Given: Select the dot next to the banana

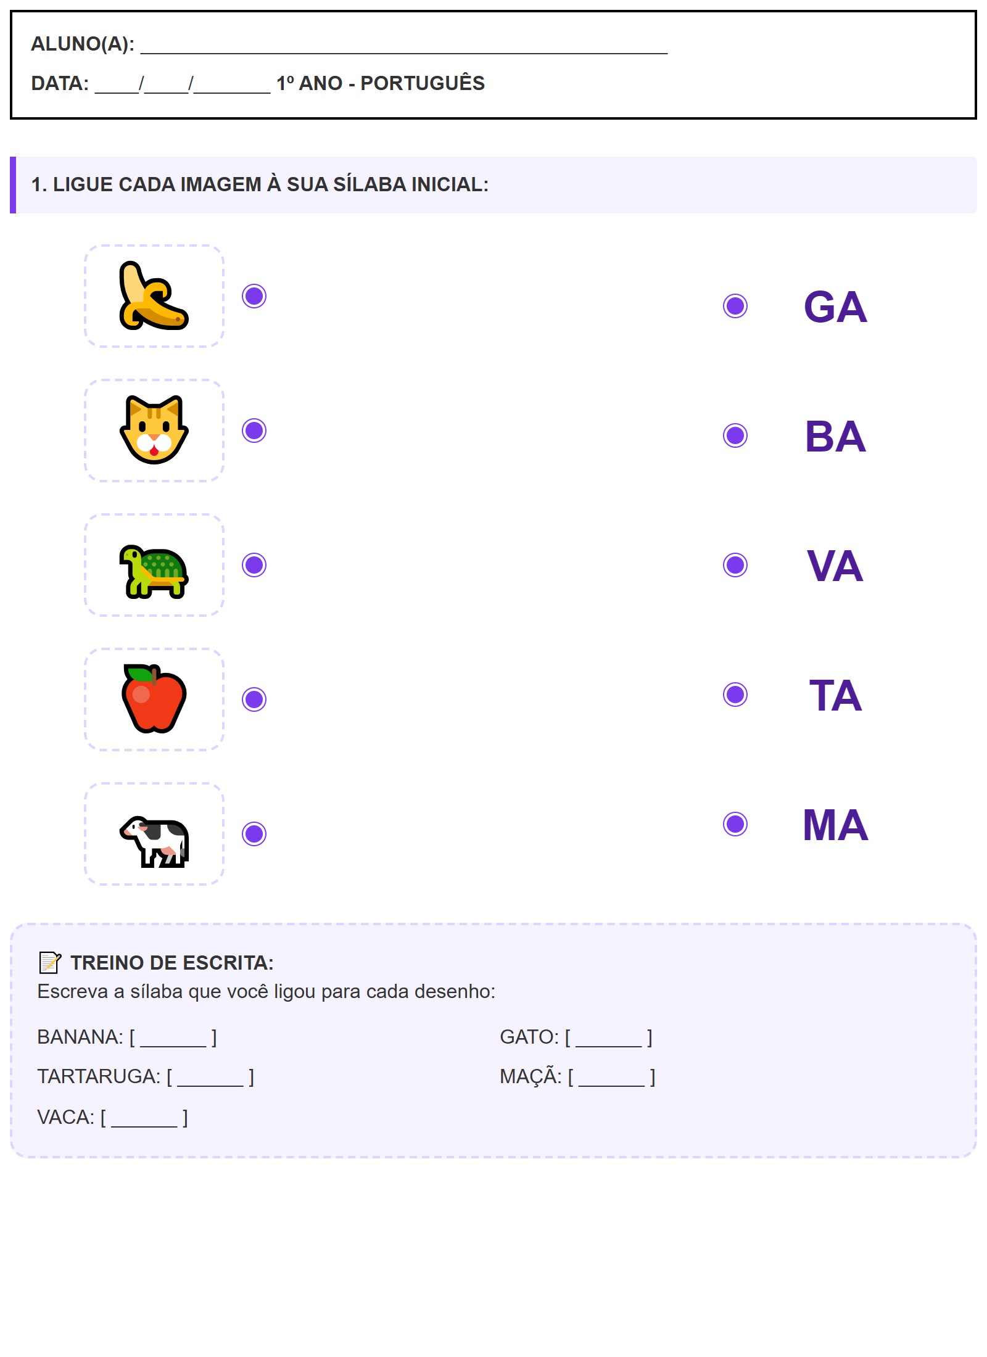Looking at the screenshot, I should point(254,296).
